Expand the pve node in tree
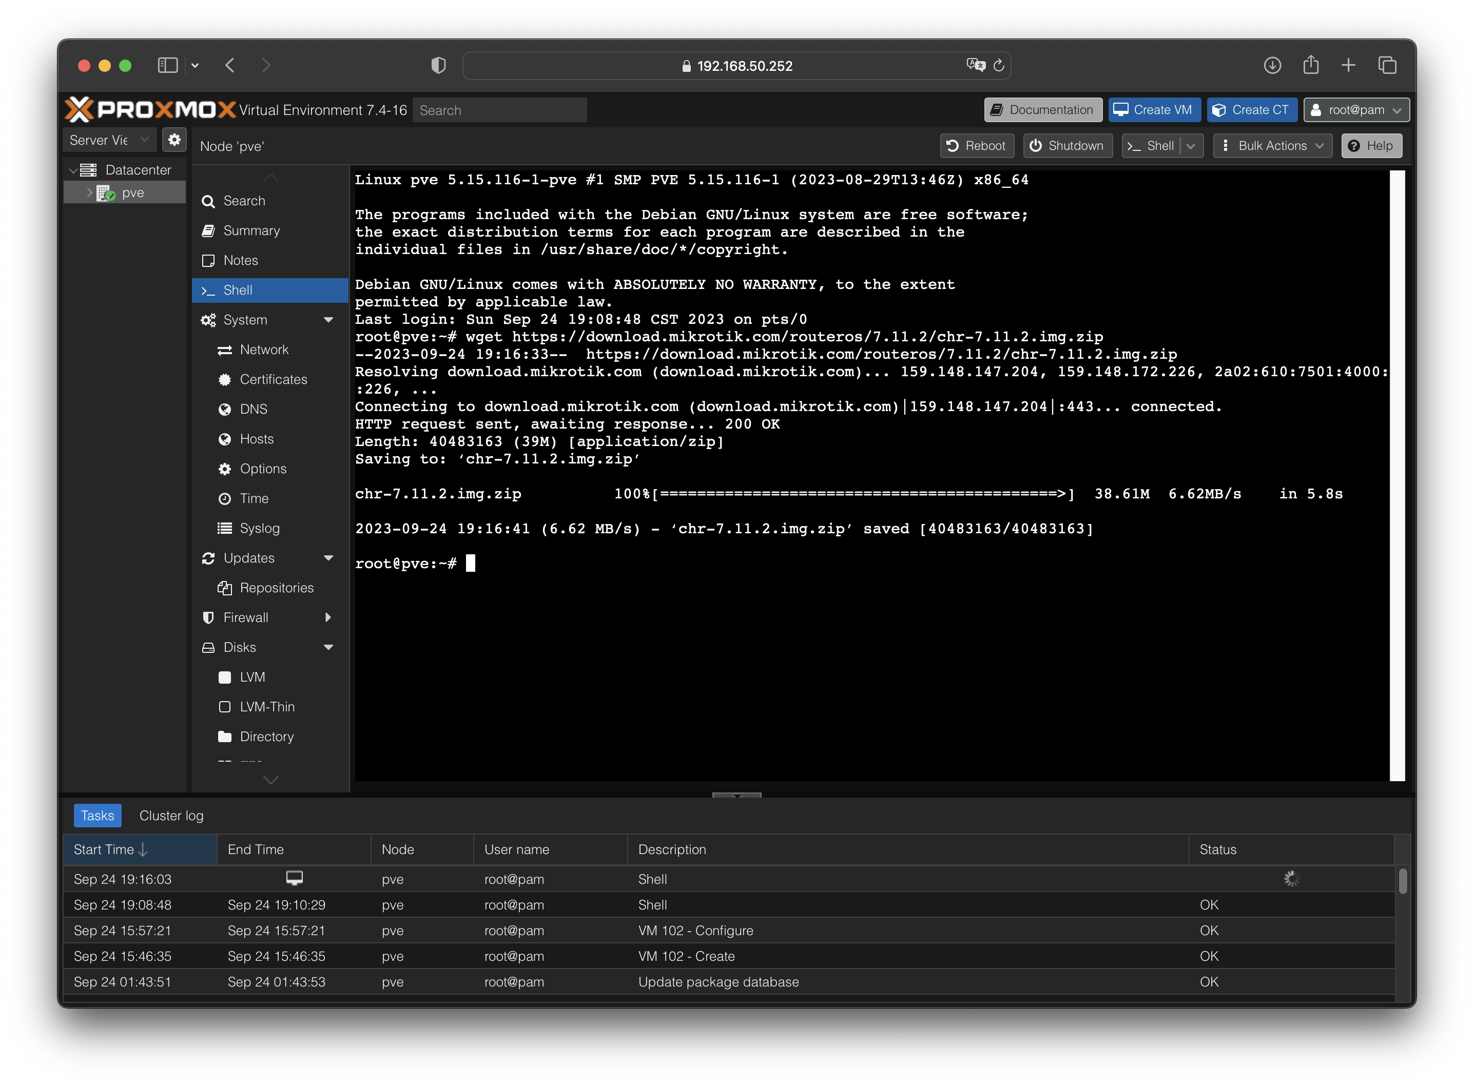The height and width of the screenshot is (1084, 1474). (x=90, y=192)
